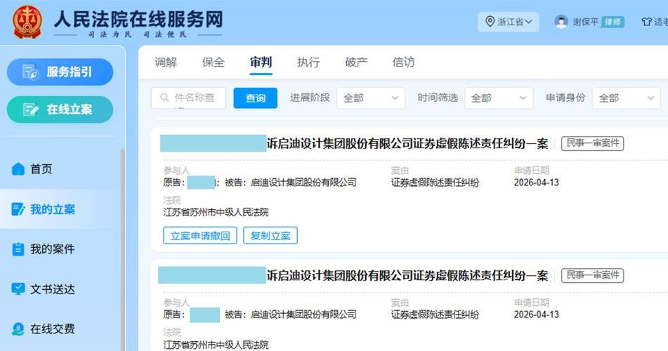Click first case defendant 启迪设计集团股份有限公司
The image size is (668, 351).
(303, 183)
